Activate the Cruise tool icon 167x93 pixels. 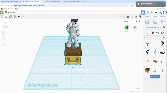point(140,17)
